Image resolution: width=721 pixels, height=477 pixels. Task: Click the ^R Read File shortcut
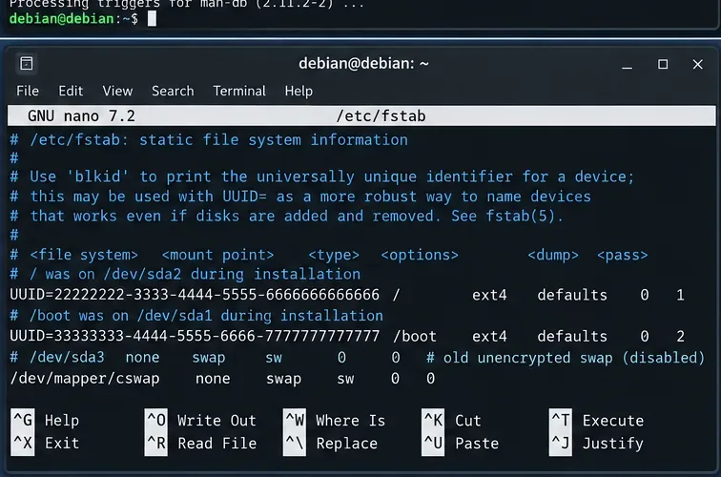tap(200, 444)
